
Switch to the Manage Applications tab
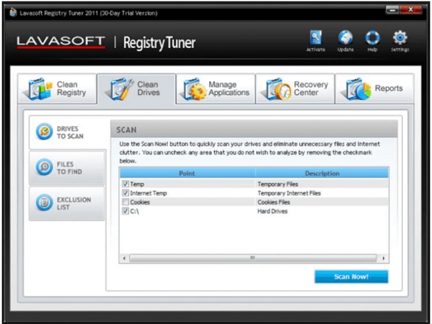216,89
